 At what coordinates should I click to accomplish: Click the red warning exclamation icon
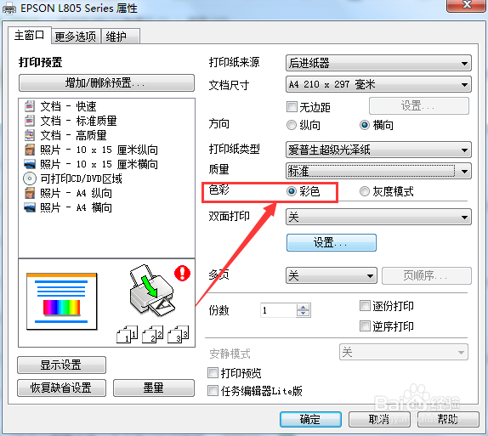pos(182,273)
